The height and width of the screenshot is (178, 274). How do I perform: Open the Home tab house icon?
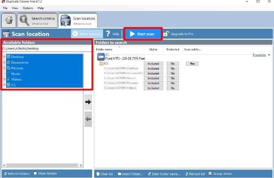click(x=9, y=20)
